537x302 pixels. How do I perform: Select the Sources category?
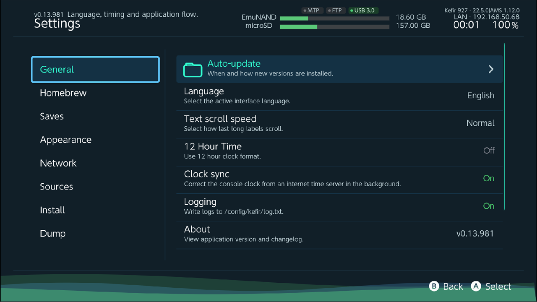(x=56, y=187)
